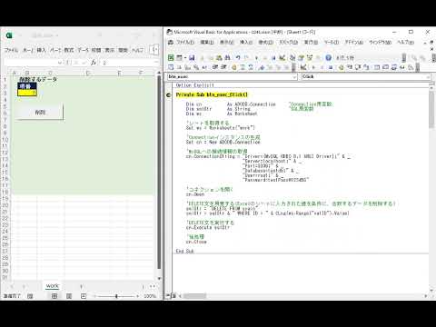Reset execution with stop icon in standard toolbar
436x327 pixels.
273,57
